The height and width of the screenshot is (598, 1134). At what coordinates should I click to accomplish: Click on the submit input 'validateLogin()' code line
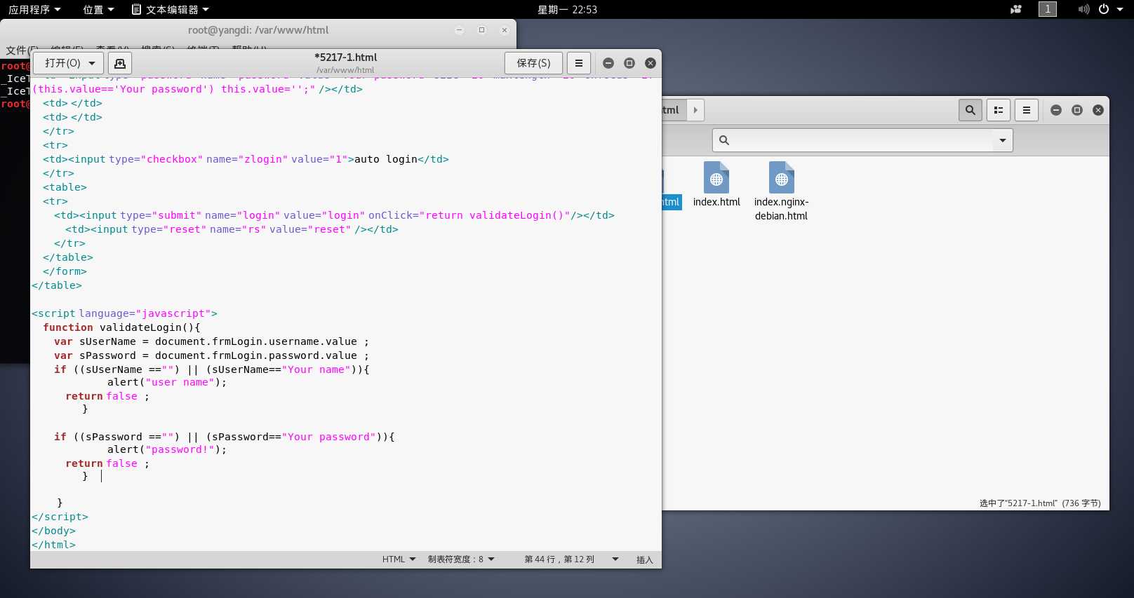[x=334, y=215]
